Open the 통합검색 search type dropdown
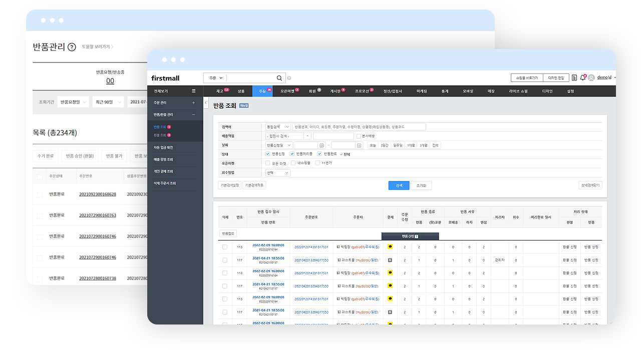 click(x=278, y=127)
